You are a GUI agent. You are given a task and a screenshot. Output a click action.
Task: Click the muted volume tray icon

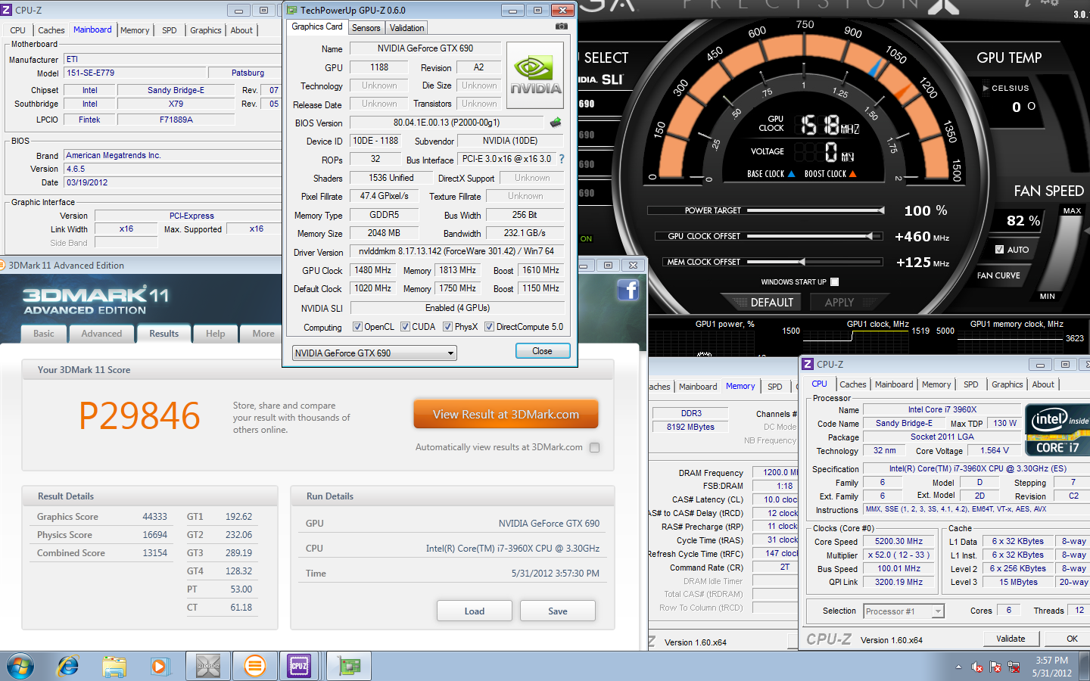[x=977, y=667]
